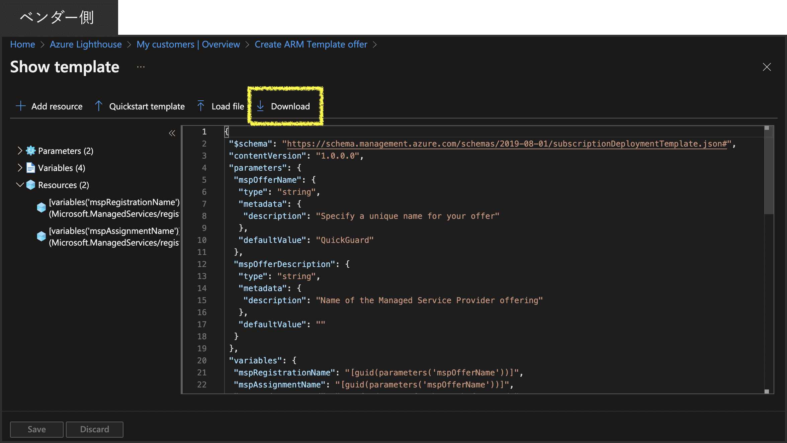Screen dimensions: 787x443
Task: Click the Parameters gear icon
Action: [x=31, y=151]
